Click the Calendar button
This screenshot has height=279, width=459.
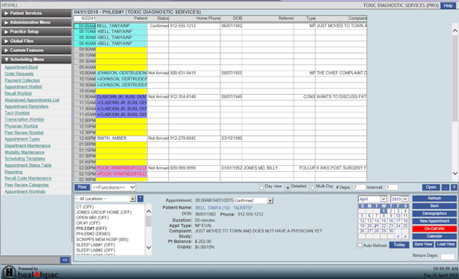pyautogui.click(x=435, y=236)
